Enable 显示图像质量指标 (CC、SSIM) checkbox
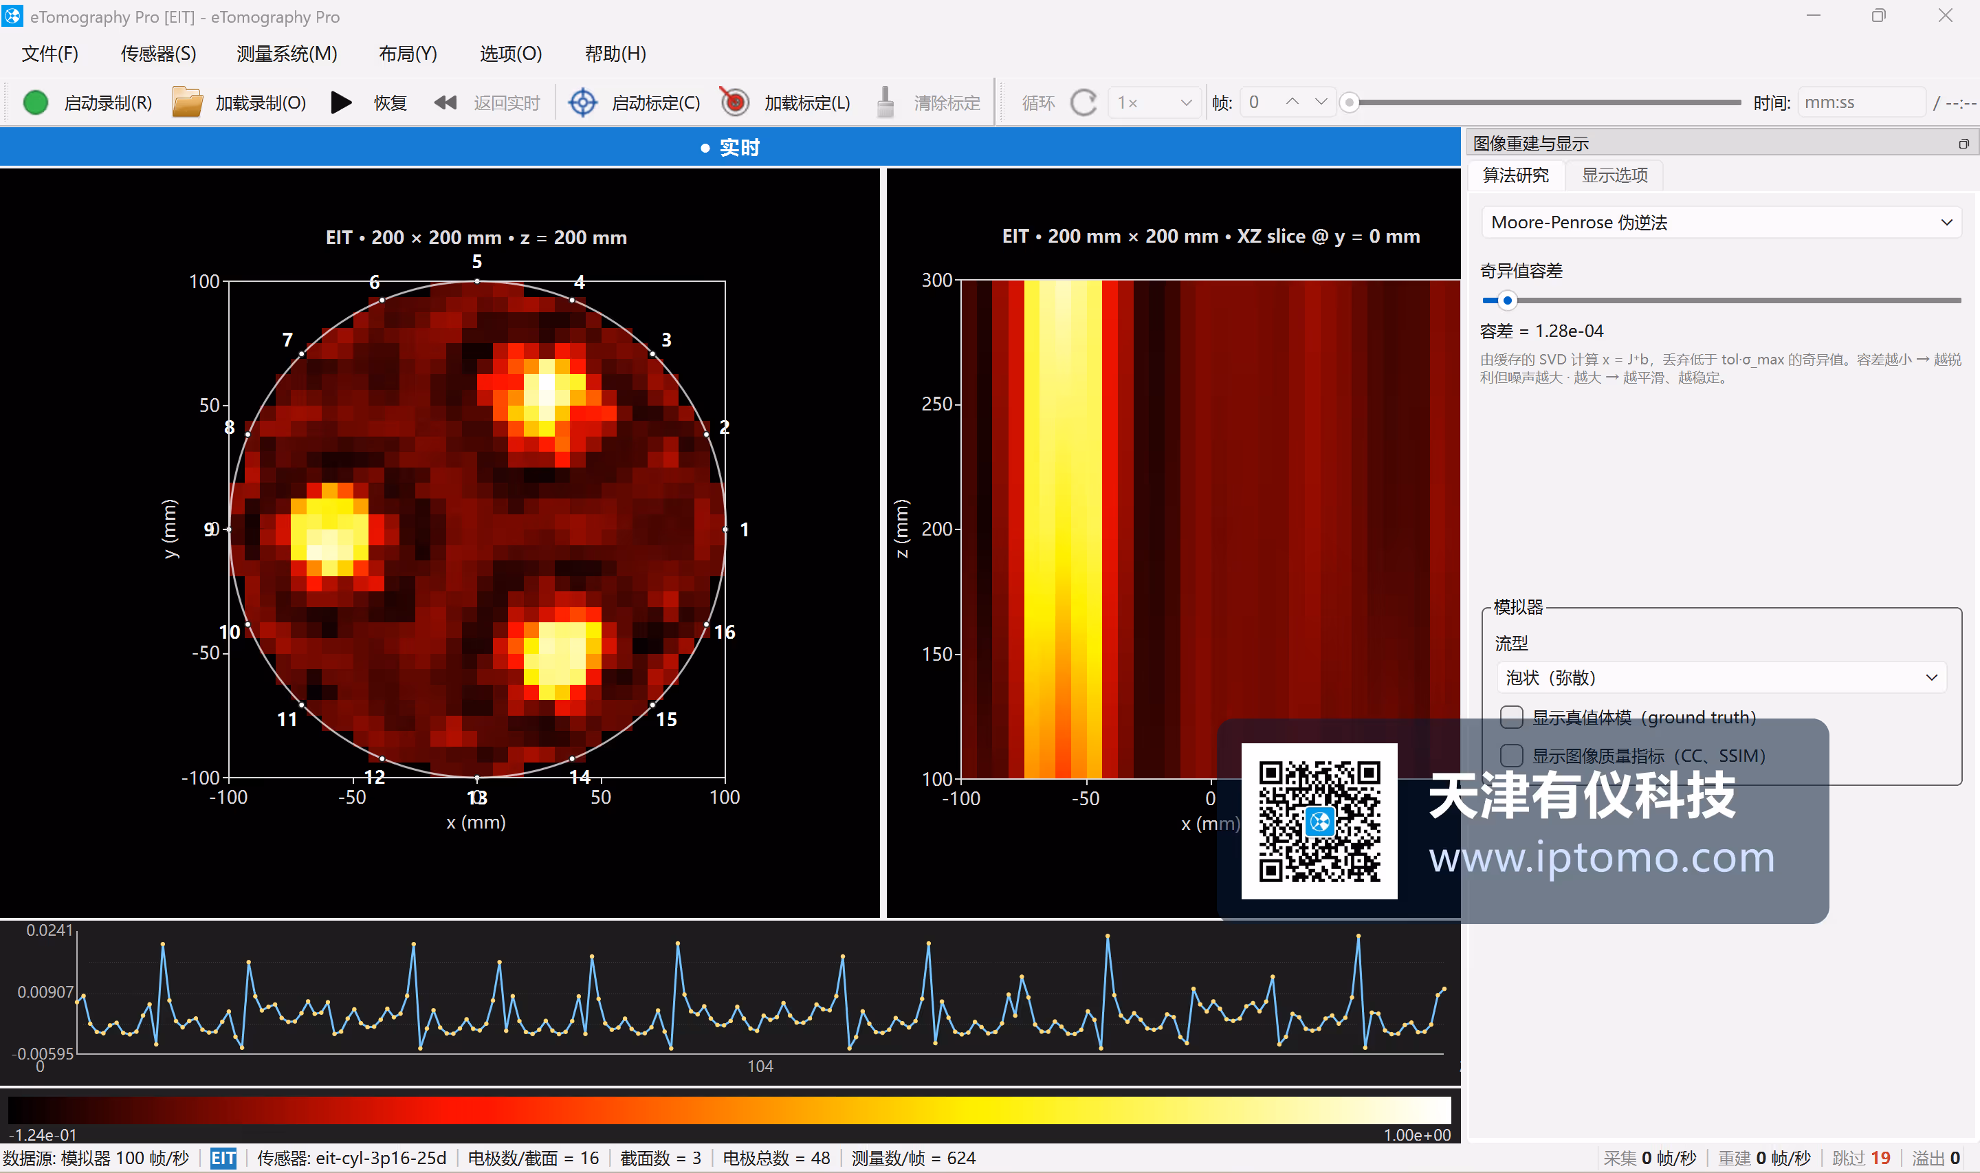 (x=1511, y=756)
